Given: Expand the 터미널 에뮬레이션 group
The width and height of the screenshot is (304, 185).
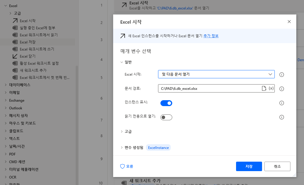Looking at the screenshot, I should coord(6,169).
